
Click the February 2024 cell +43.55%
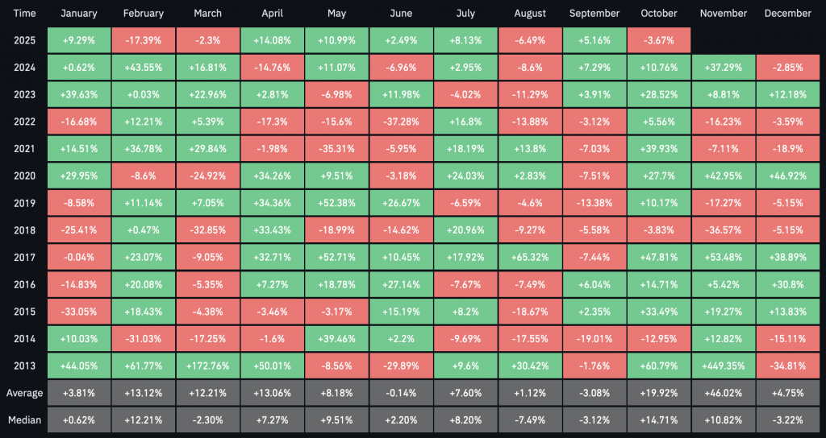tap(144, 66)
